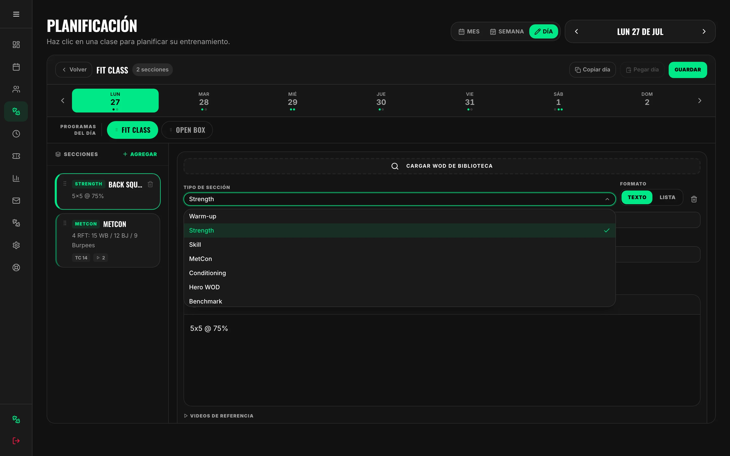Click Agregar to add a section

coord(140,154)
